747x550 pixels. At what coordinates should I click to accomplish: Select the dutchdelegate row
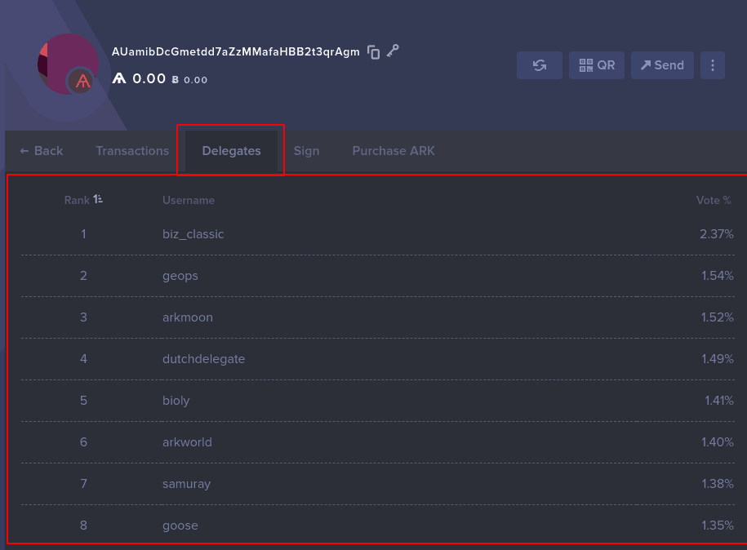(x=378, y=359)
